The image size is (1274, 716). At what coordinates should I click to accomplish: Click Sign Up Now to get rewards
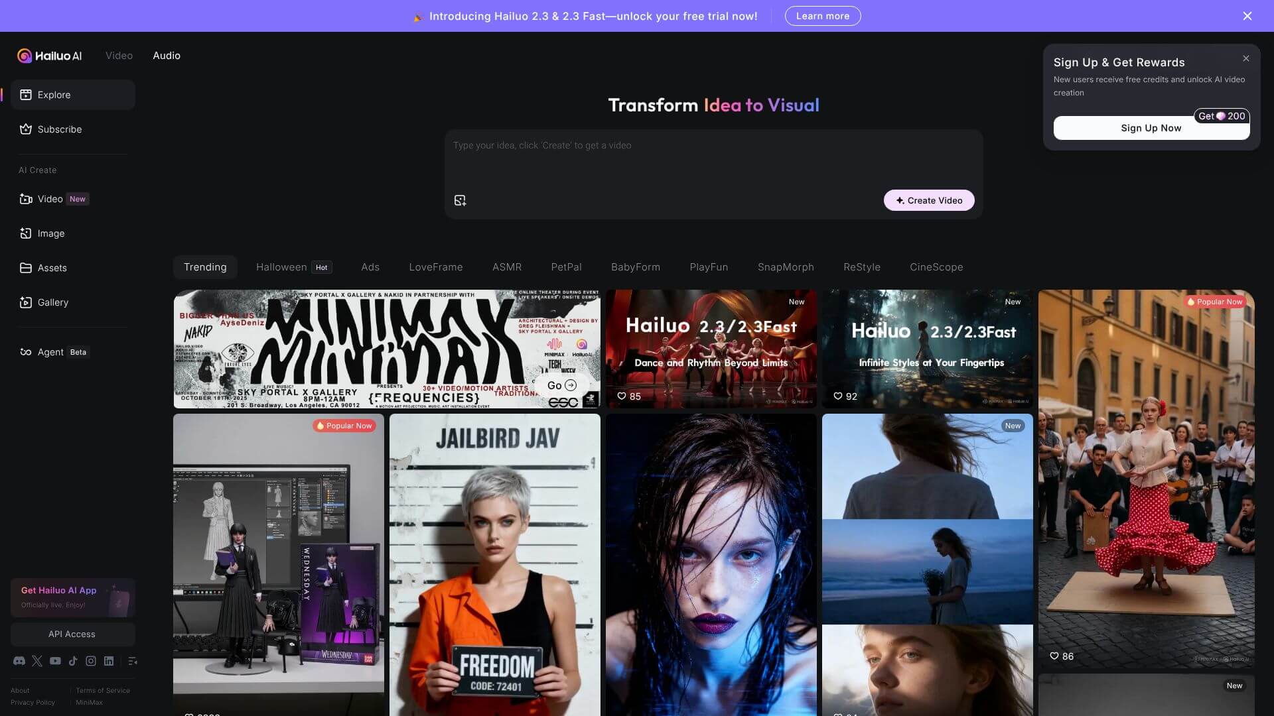click(x=1151, y=127)
